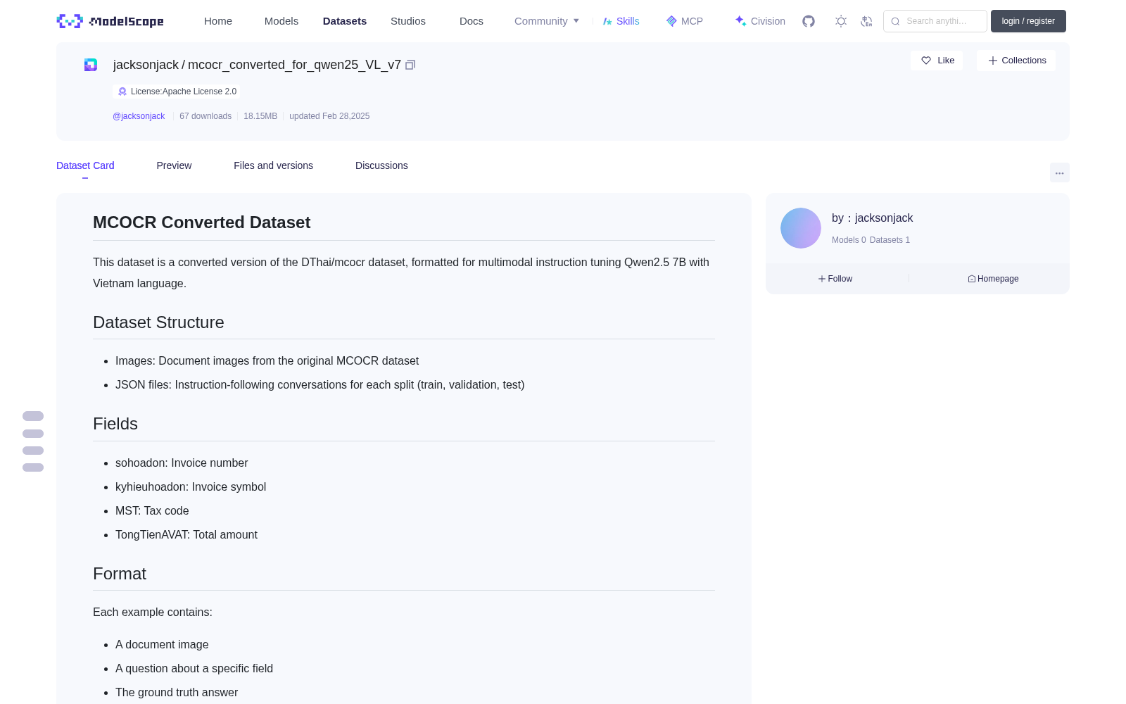Open Civision from the navbar

tap(760, 21)
